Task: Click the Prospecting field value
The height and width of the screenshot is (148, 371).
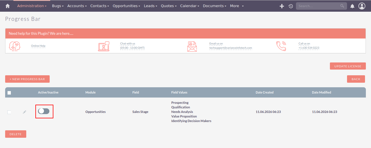Action: tap(180, 103)
